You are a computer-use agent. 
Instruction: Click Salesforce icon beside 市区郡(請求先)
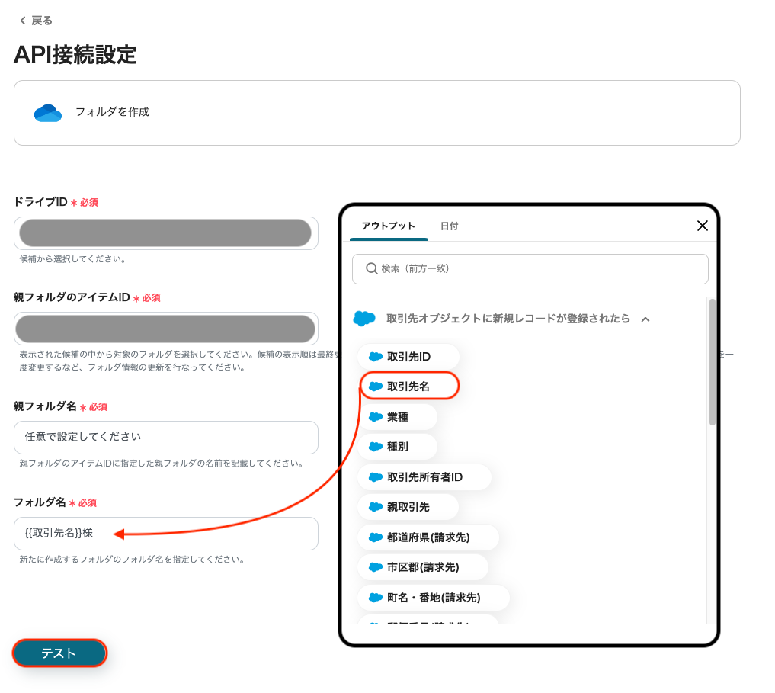tap(376, 567)
